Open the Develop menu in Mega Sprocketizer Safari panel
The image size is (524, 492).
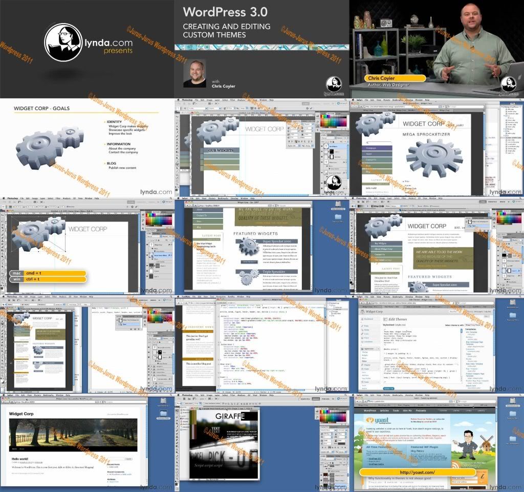(409, 100)
